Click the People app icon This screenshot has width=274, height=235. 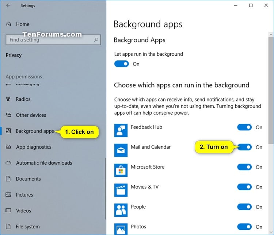tap(121, 210)
